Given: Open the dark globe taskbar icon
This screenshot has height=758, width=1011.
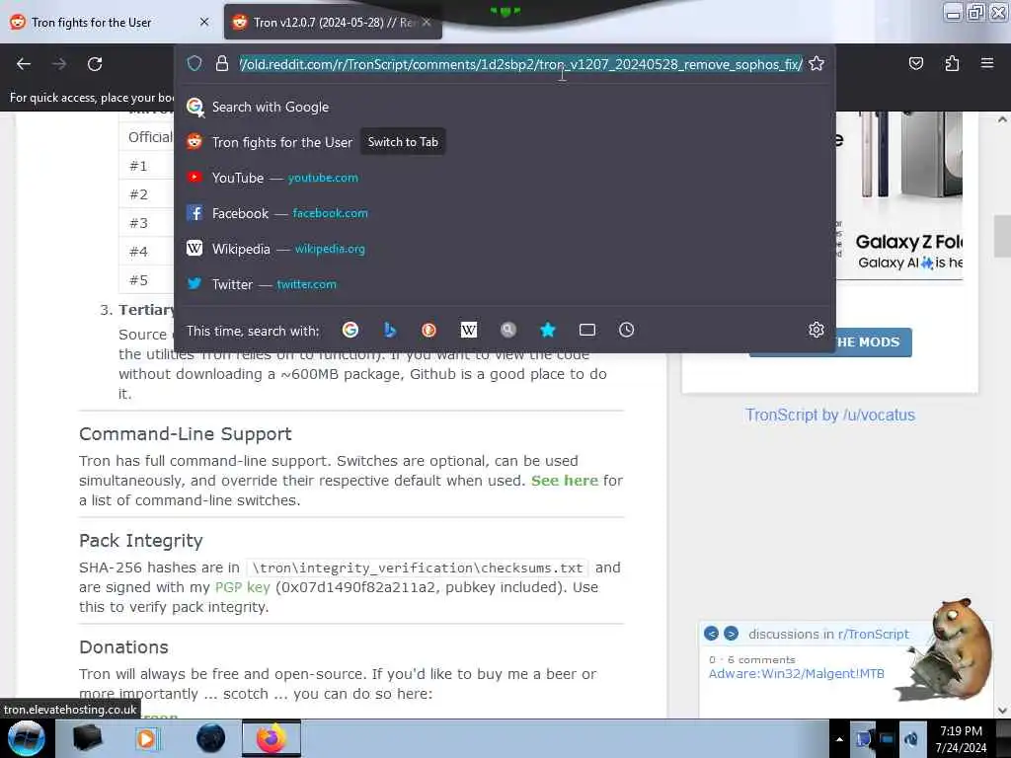Looking at the screenshot, I should point(210,738).
